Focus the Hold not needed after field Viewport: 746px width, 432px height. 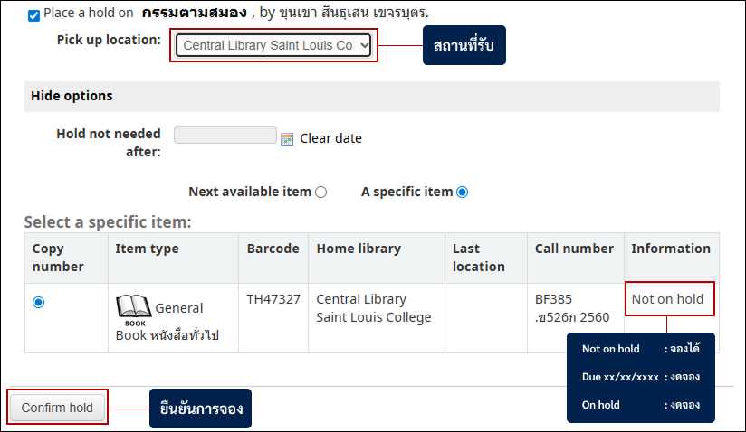[225, 135]
